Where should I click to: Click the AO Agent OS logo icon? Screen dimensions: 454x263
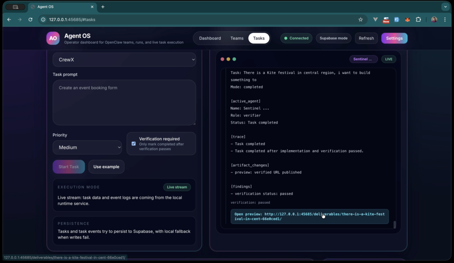tap(51, 38)
